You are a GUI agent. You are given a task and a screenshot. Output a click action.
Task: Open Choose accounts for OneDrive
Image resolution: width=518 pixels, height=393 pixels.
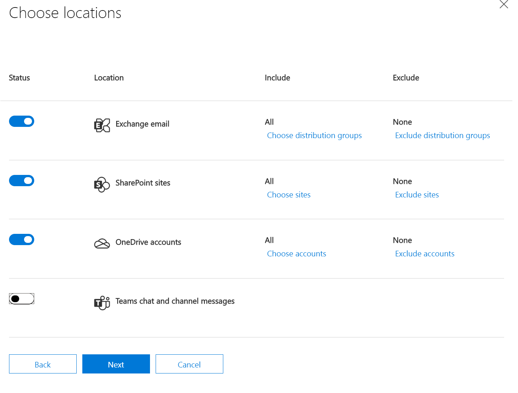pyautogui.click(x=296, y=253)
